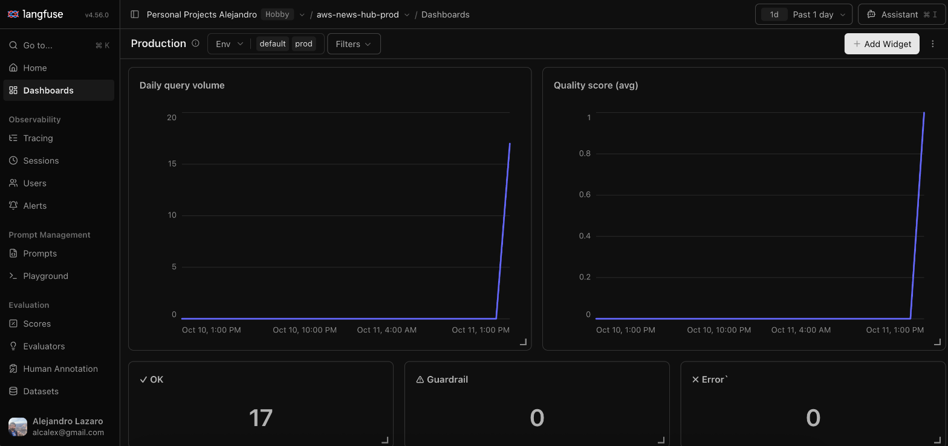
Task: Click the Quality score widget resize handle
Action: (x=938, y=342)
